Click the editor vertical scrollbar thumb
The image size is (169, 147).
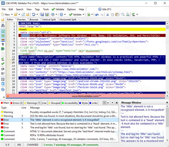[x=167, y=27]
